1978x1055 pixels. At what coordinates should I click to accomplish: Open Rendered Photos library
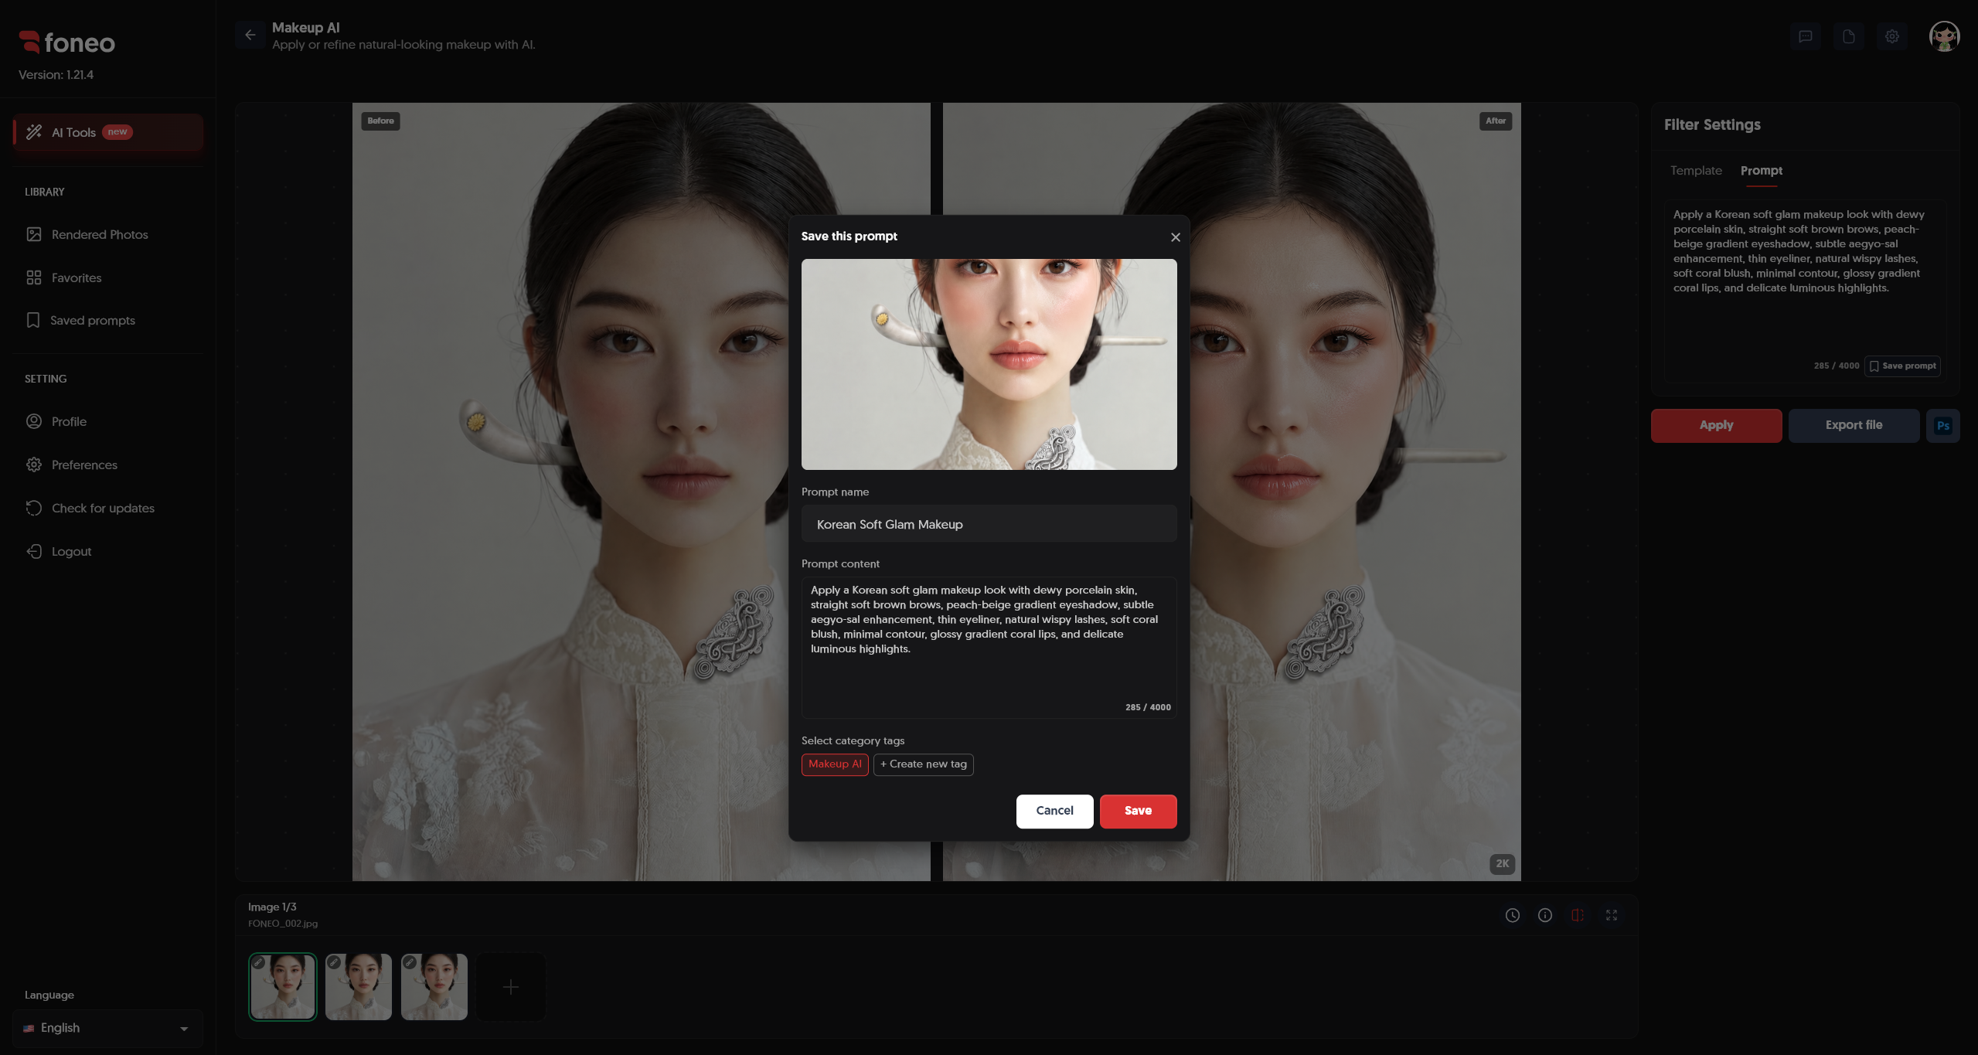click(108, 234)
